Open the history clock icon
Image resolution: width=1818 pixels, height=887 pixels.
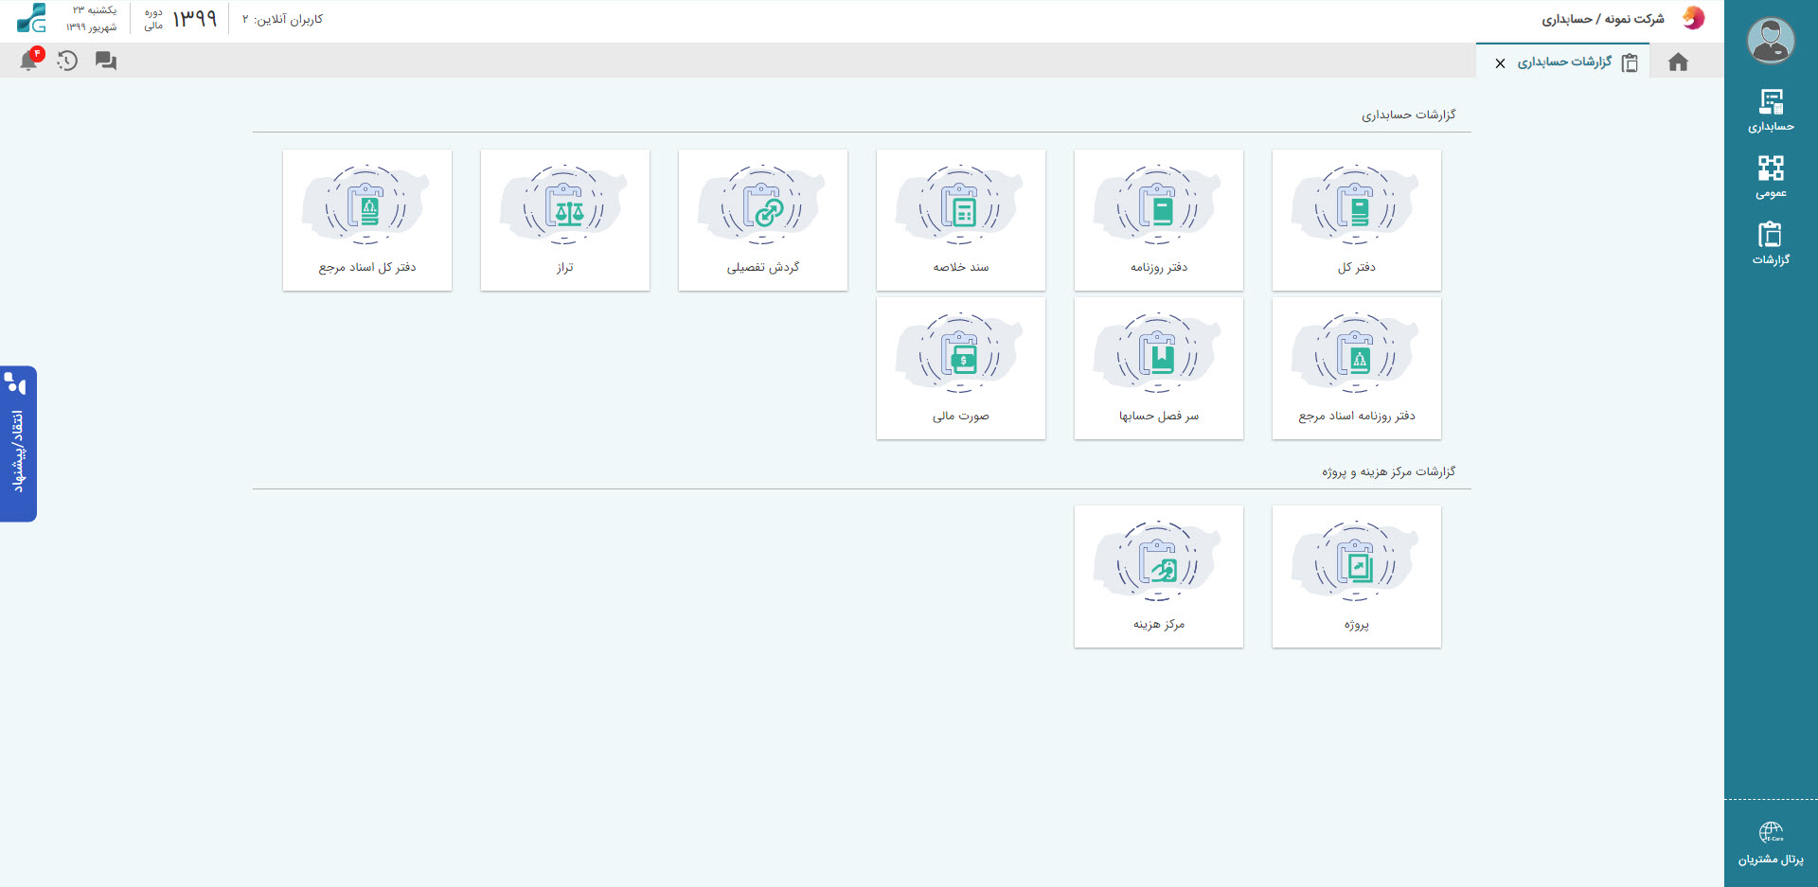(x=67, y=61)
